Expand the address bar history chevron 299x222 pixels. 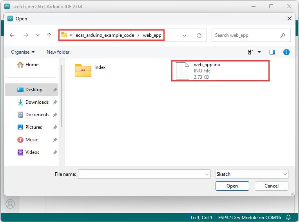(x=185, y=36)
